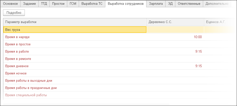Open the Ответственные tab
The height and width of the screenshot is (106, 237).
click(x=189, y=4)
